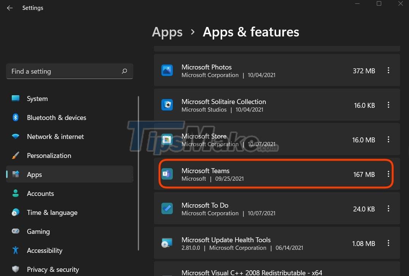The image size is (409, 276).
Task: Click the back arrow button
Action: pyautogui.click(x=9, y=8)
